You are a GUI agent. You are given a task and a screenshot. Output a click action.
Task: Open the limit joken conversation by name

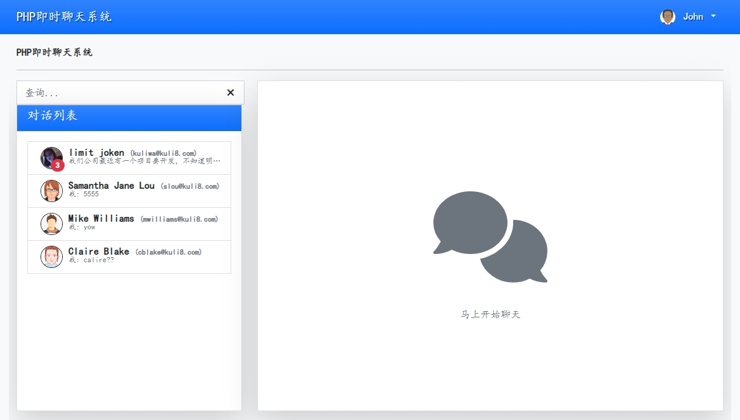tap(96, 153)
